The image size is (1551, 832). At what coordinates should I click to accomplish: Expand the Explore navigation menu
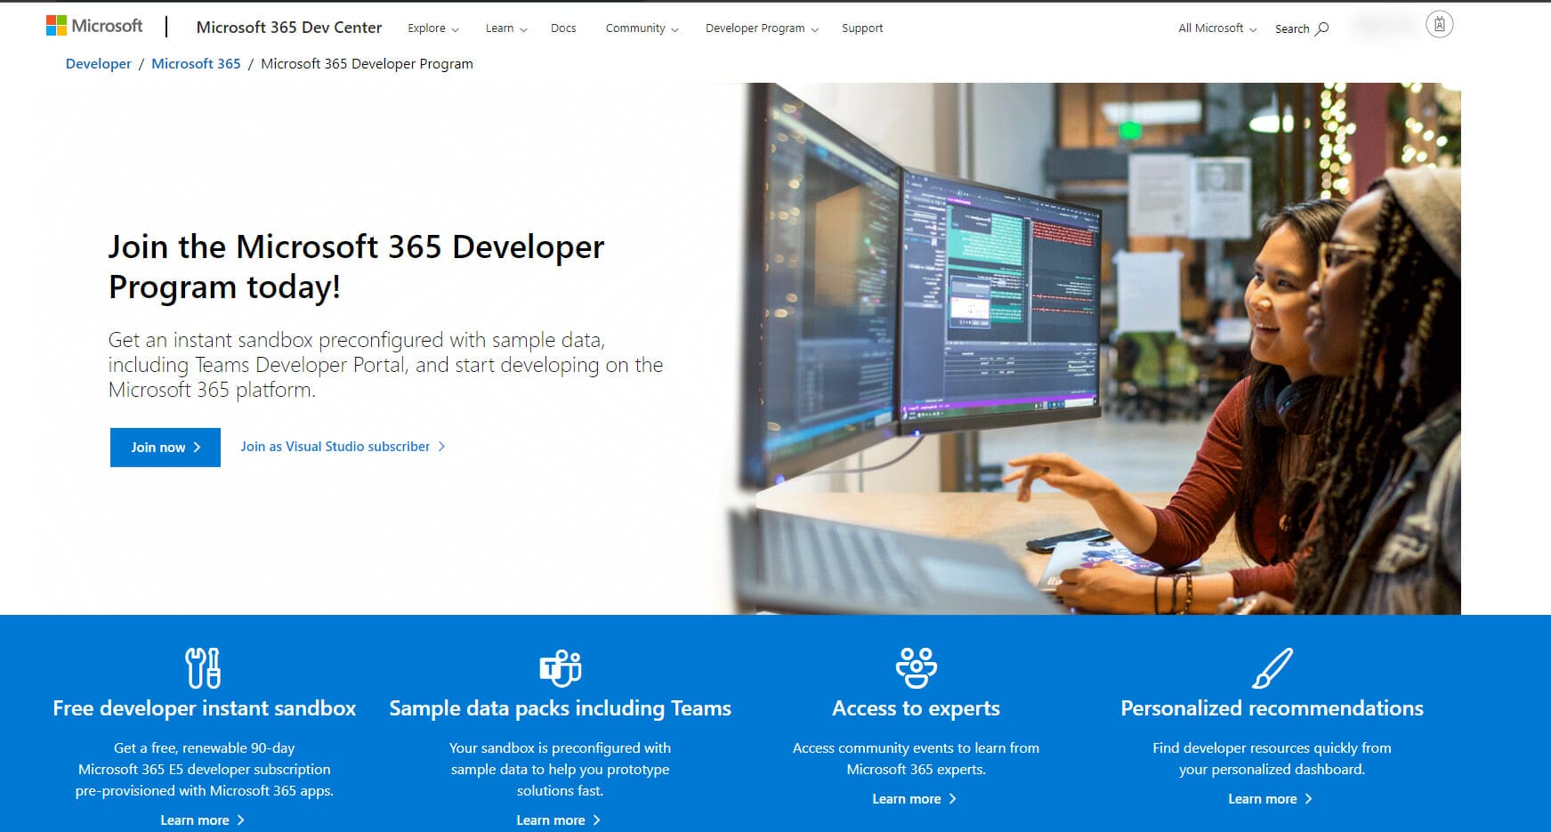point(432,28)
